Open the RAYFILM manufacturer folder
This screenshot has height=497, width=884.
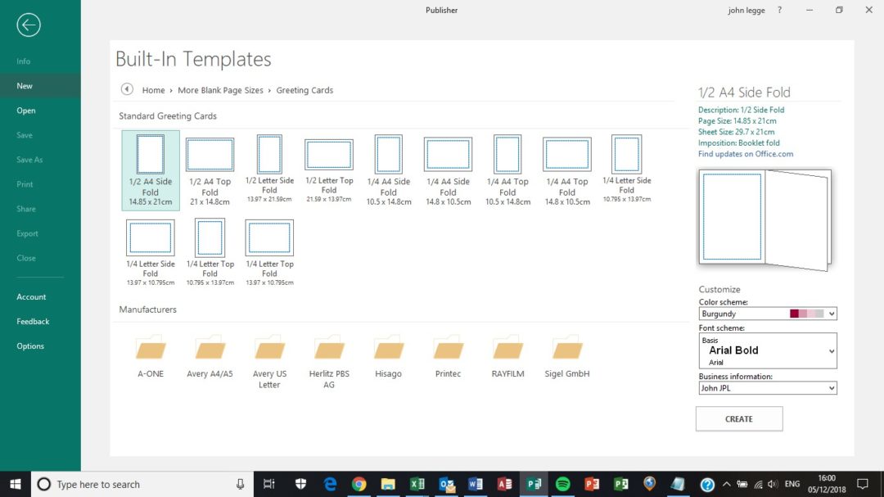click(507, 349)
